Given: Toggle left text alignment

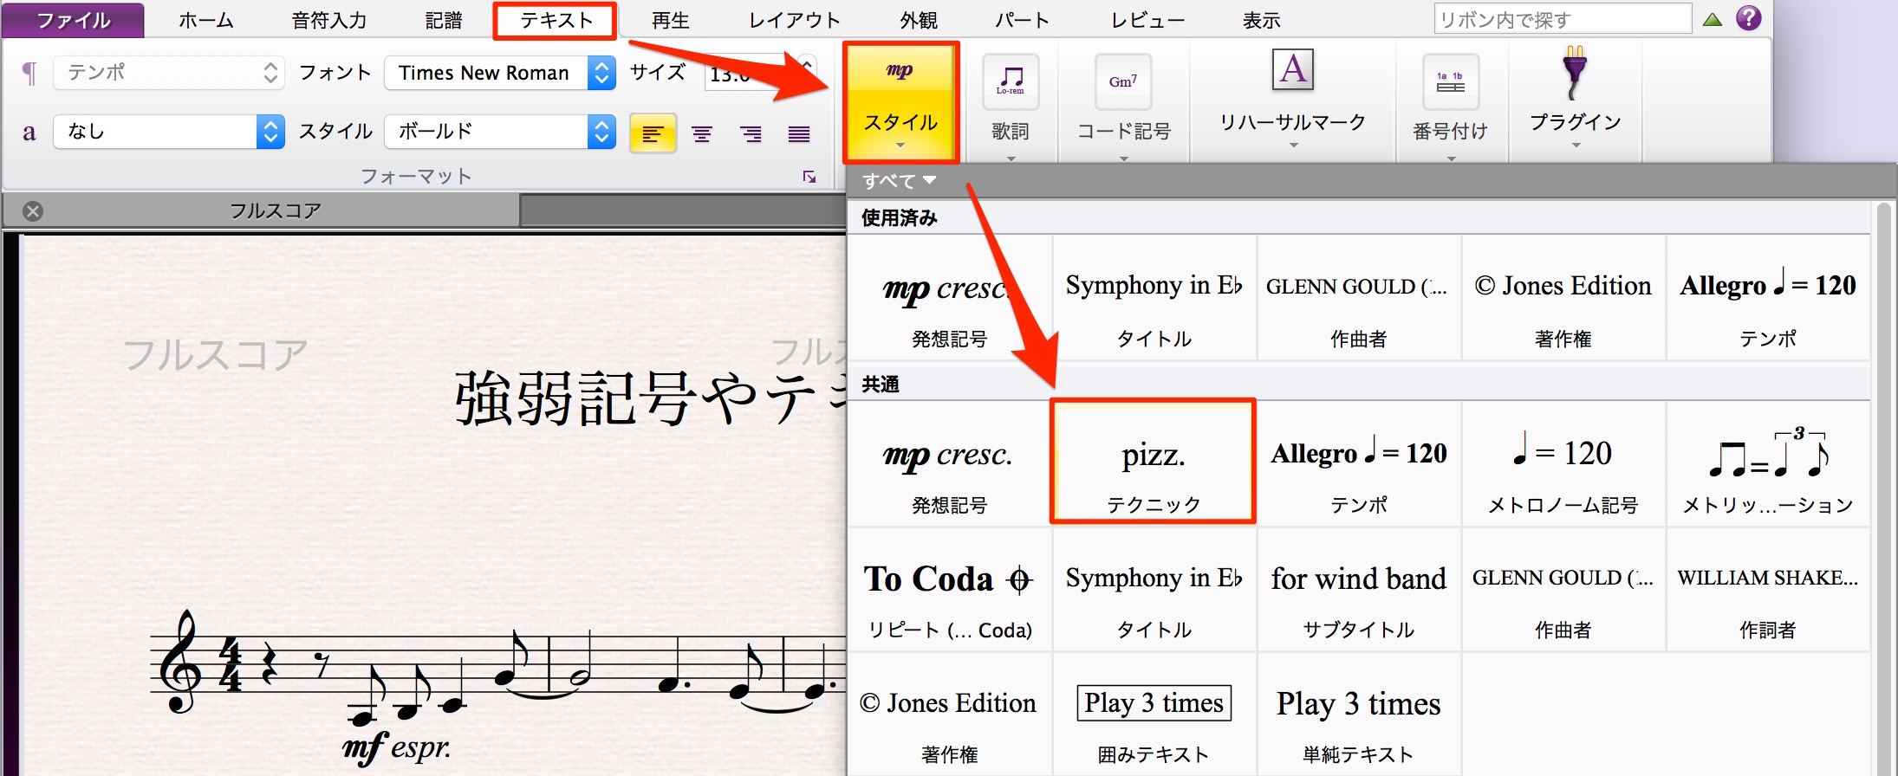Looking at the screenshot, I should [653, 133].
